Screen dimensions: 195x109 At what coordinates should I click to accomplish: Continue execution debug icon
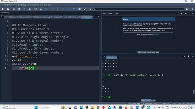point(68,9)
